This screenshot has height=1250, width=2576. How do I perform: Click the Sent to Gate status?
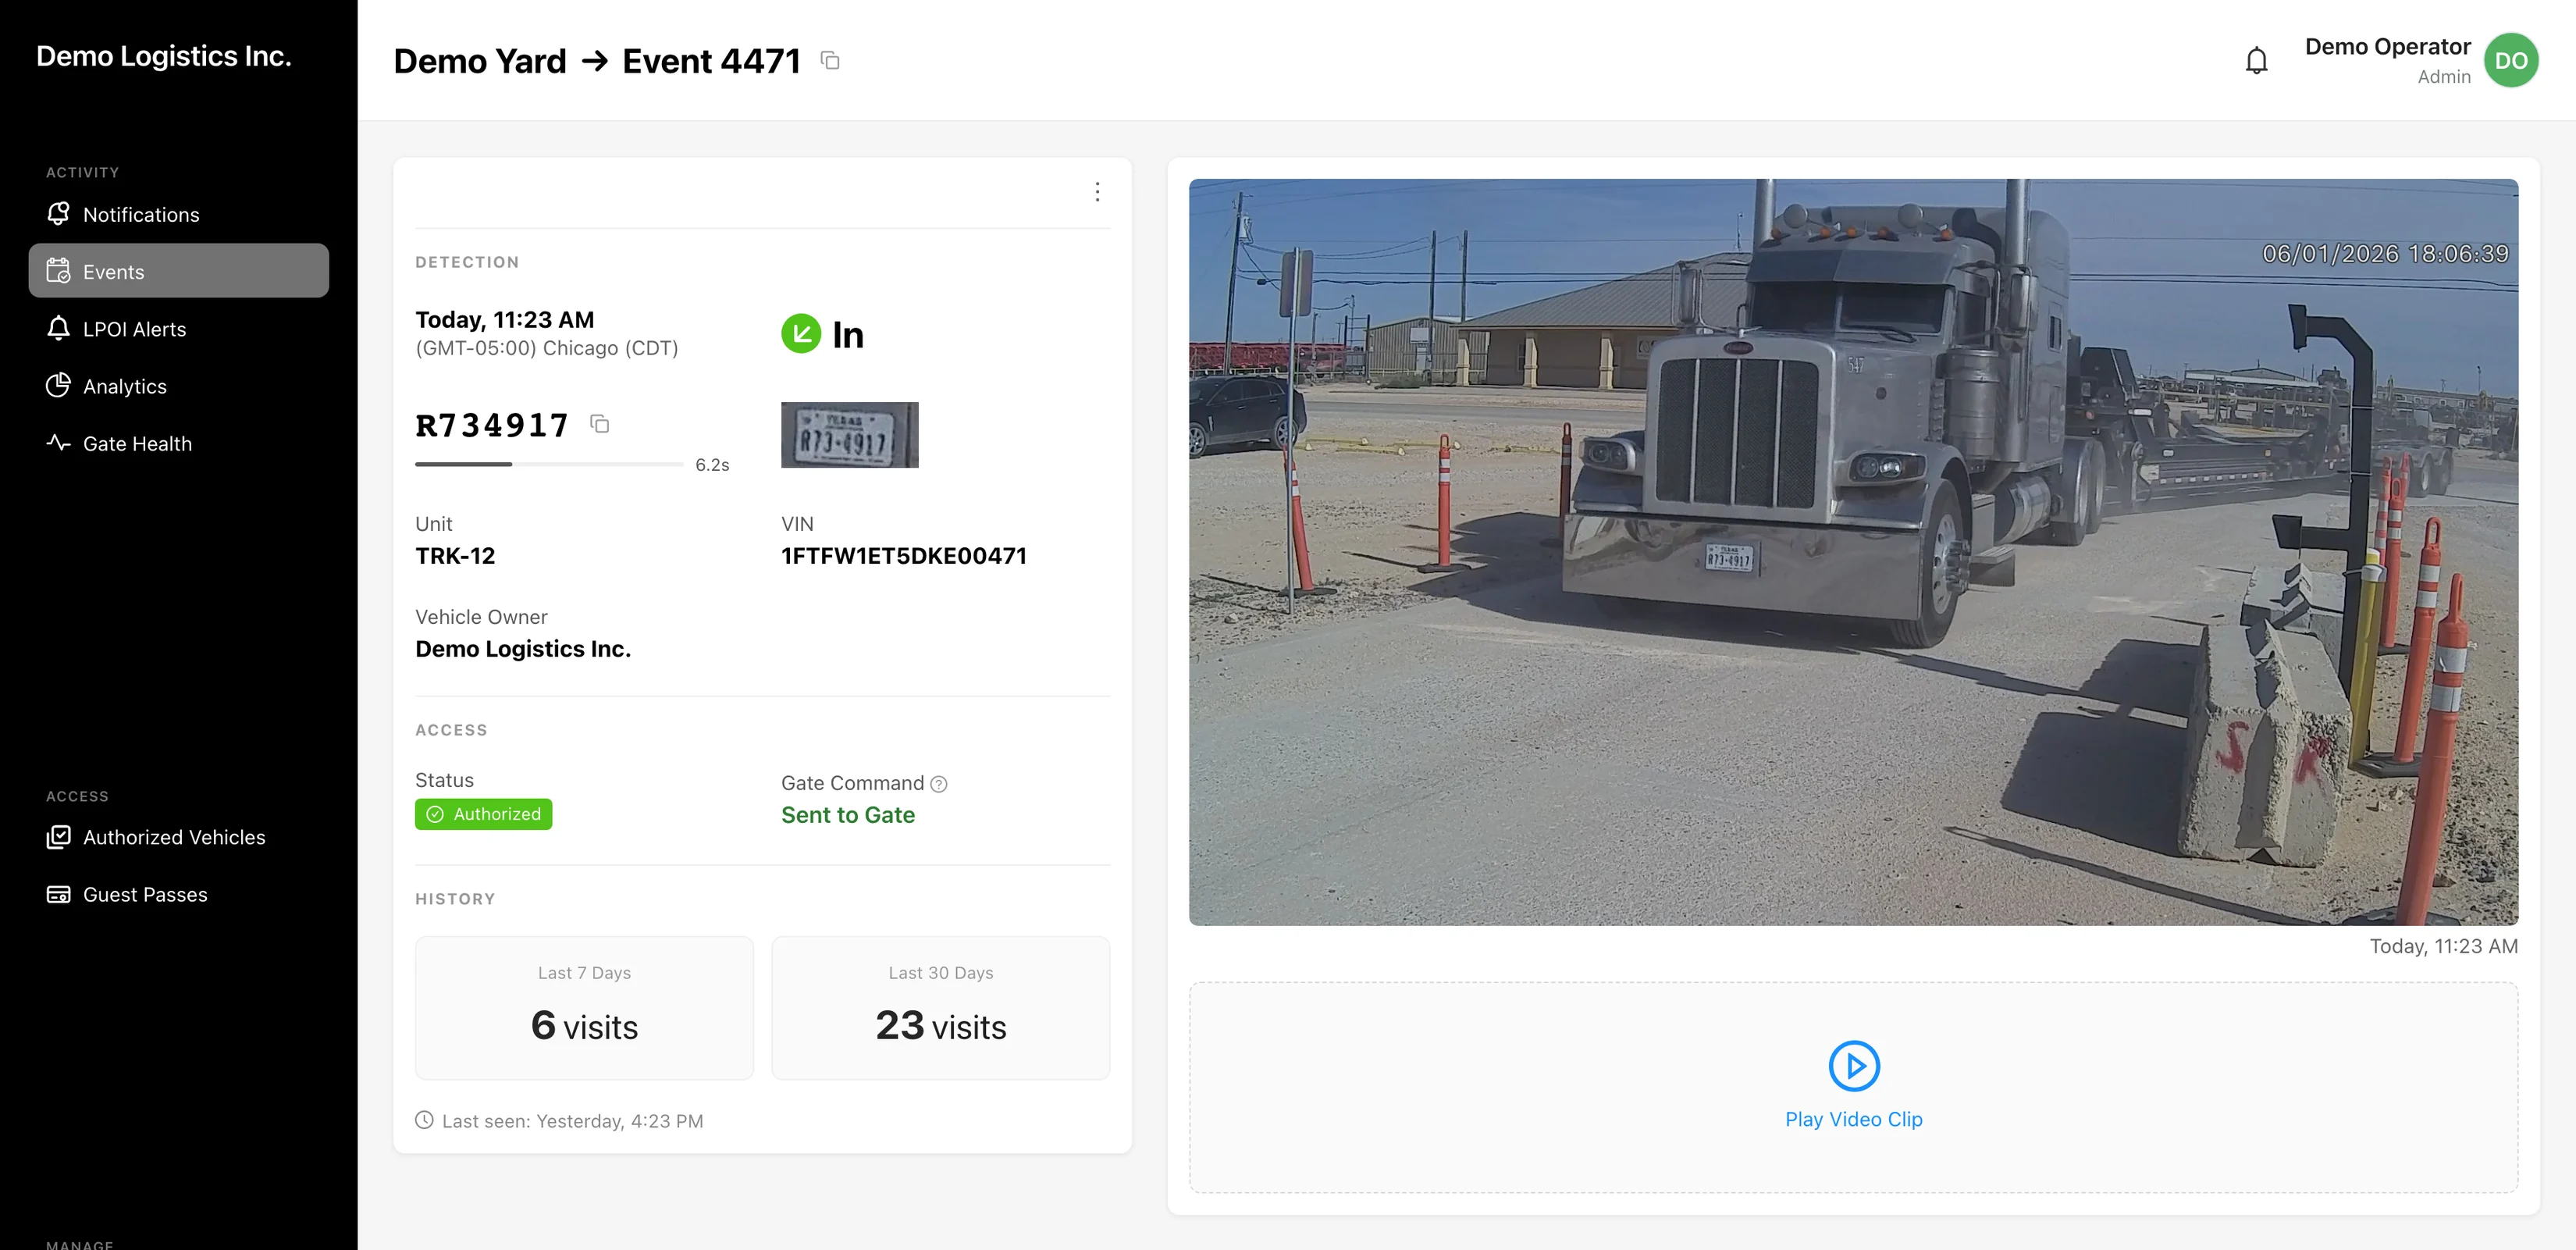point(847,815)
